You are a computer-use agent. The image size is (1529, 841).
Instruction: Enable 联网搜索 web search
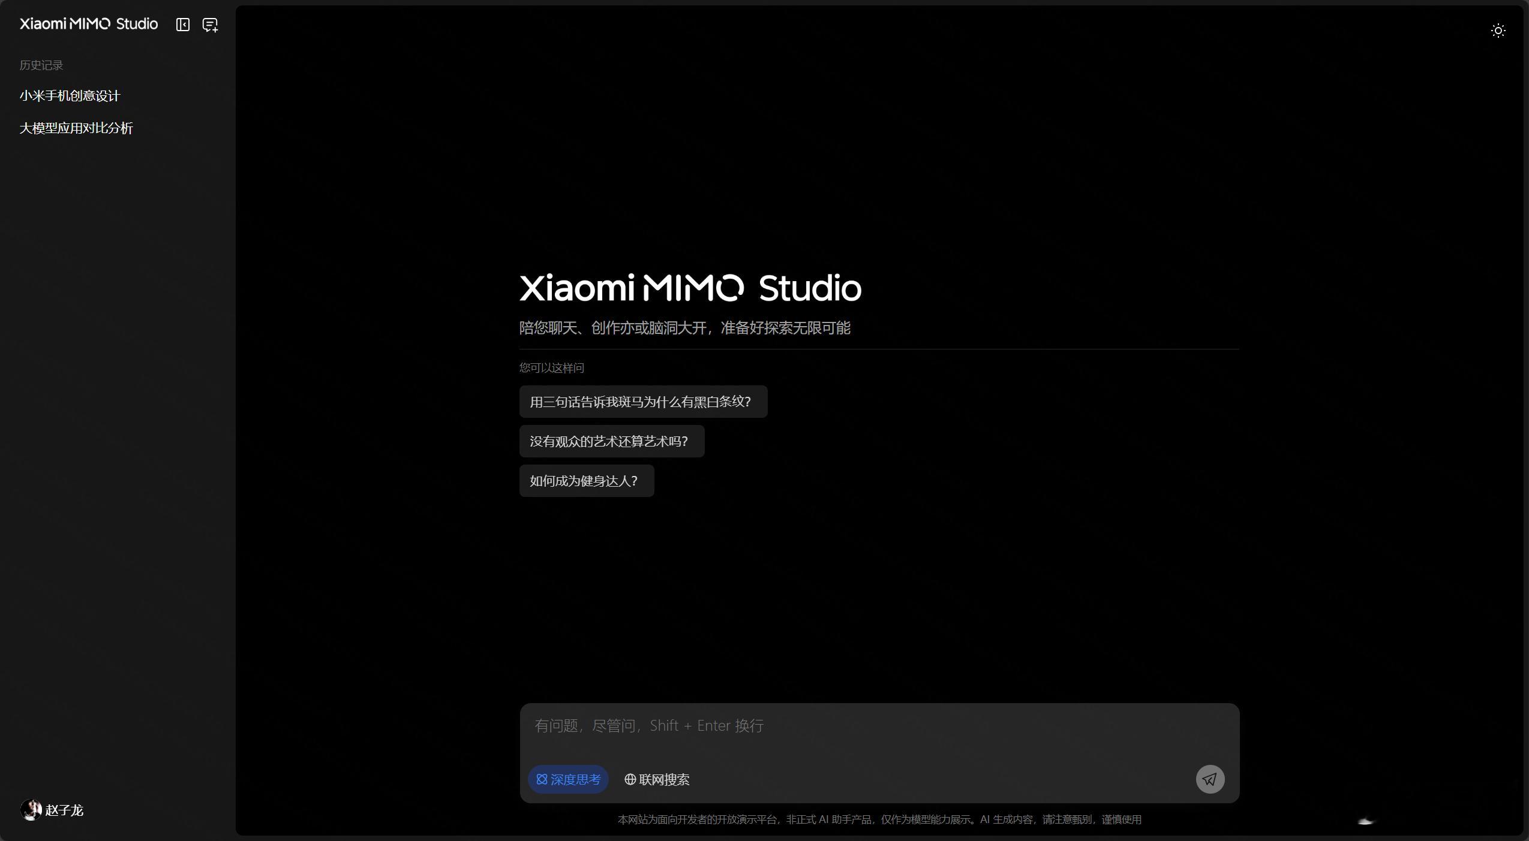pyautogui.click(x=657, y=779)
